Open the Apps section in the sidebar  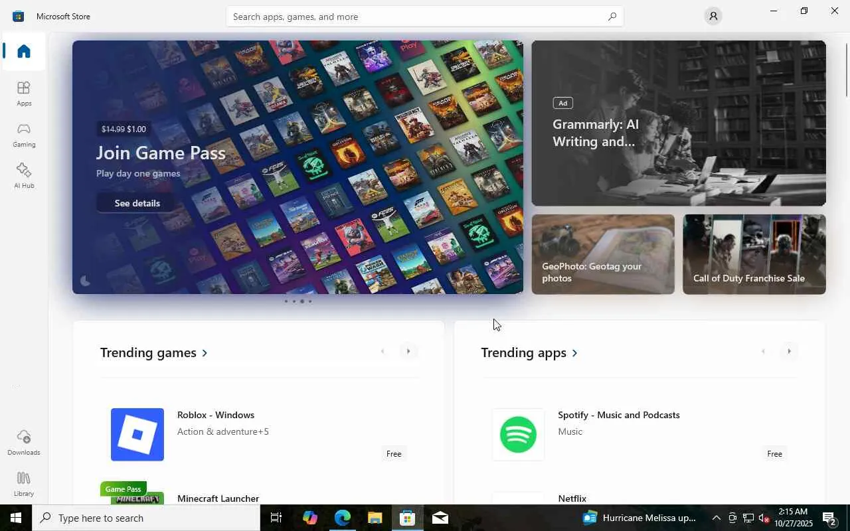pos(24,94)
